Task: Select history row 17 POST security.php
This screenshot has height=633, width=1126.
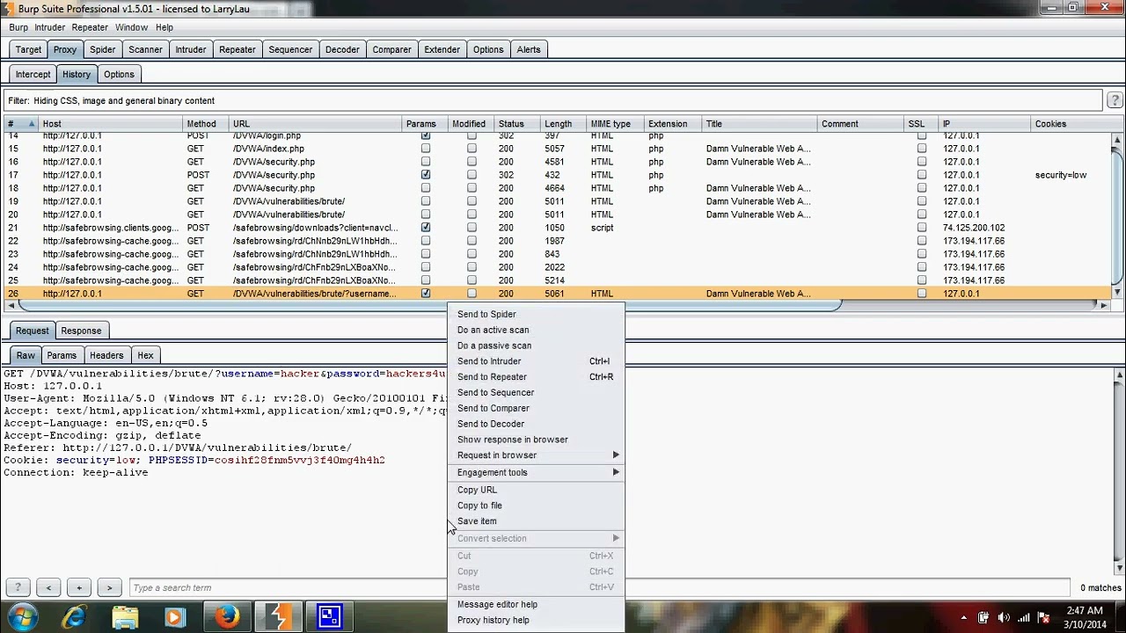Action: pos(556,175)
